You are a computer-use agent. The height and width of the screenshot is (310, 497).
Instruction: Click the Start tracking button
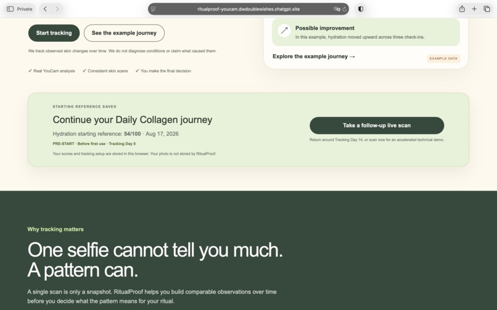coord(54,33)
